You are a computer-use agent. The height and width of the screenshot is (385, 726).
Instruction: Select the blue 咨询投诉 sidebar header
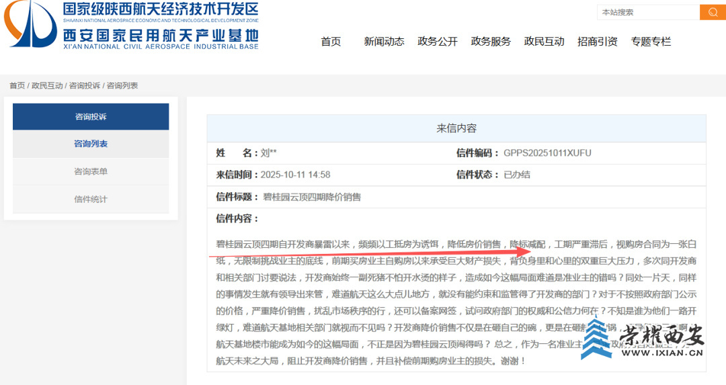coord(91,117)
